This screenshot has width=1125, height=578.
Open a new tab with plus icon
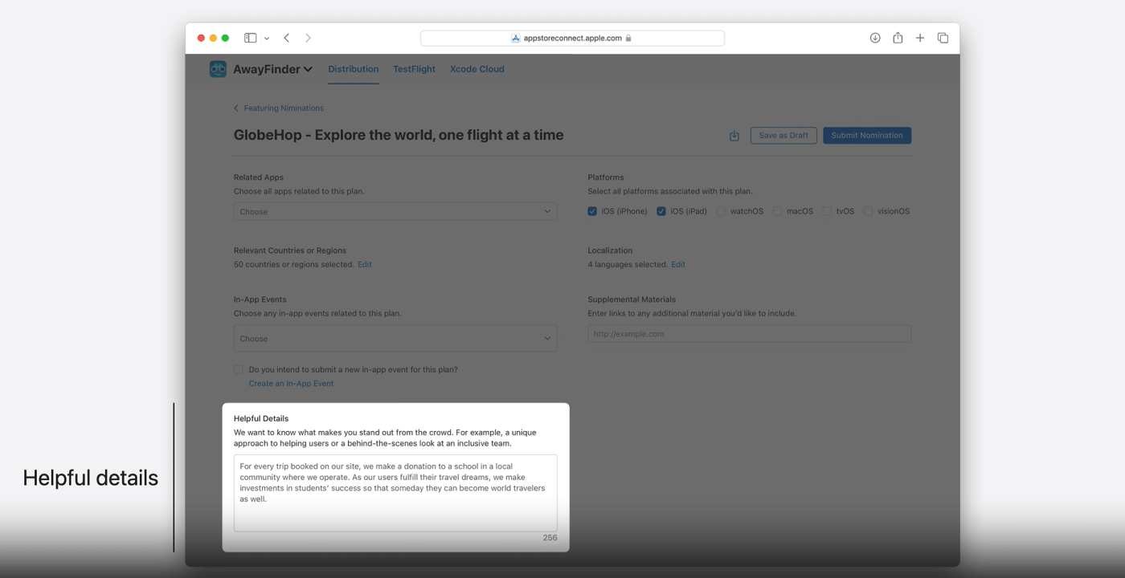(x=920, y=38)
